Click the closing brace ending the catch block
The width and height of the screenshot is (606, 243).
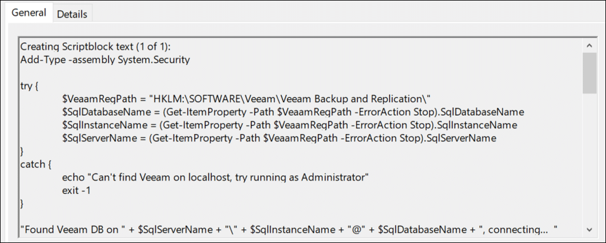pos(22,204)
